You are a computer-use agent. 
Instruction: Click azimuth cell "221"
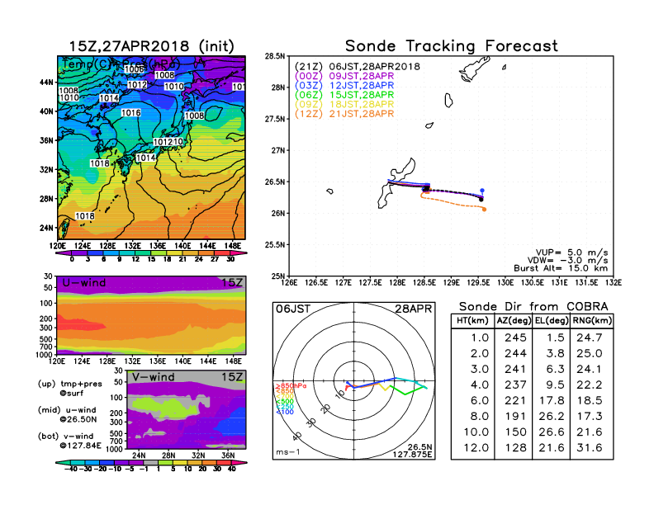[x=515, y=400]
